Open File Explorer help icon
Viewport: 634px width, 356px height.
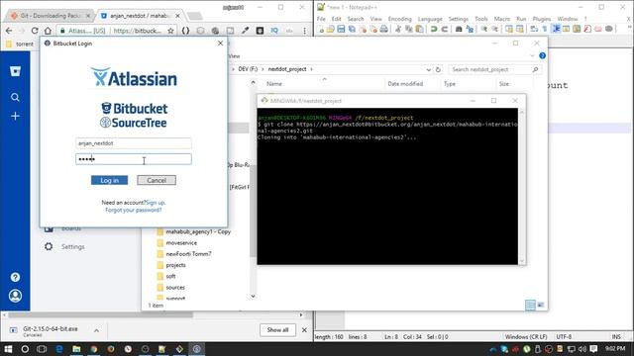coord(542,55)
